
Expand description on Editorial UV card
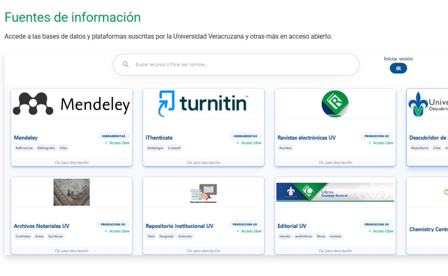point(335,251)
